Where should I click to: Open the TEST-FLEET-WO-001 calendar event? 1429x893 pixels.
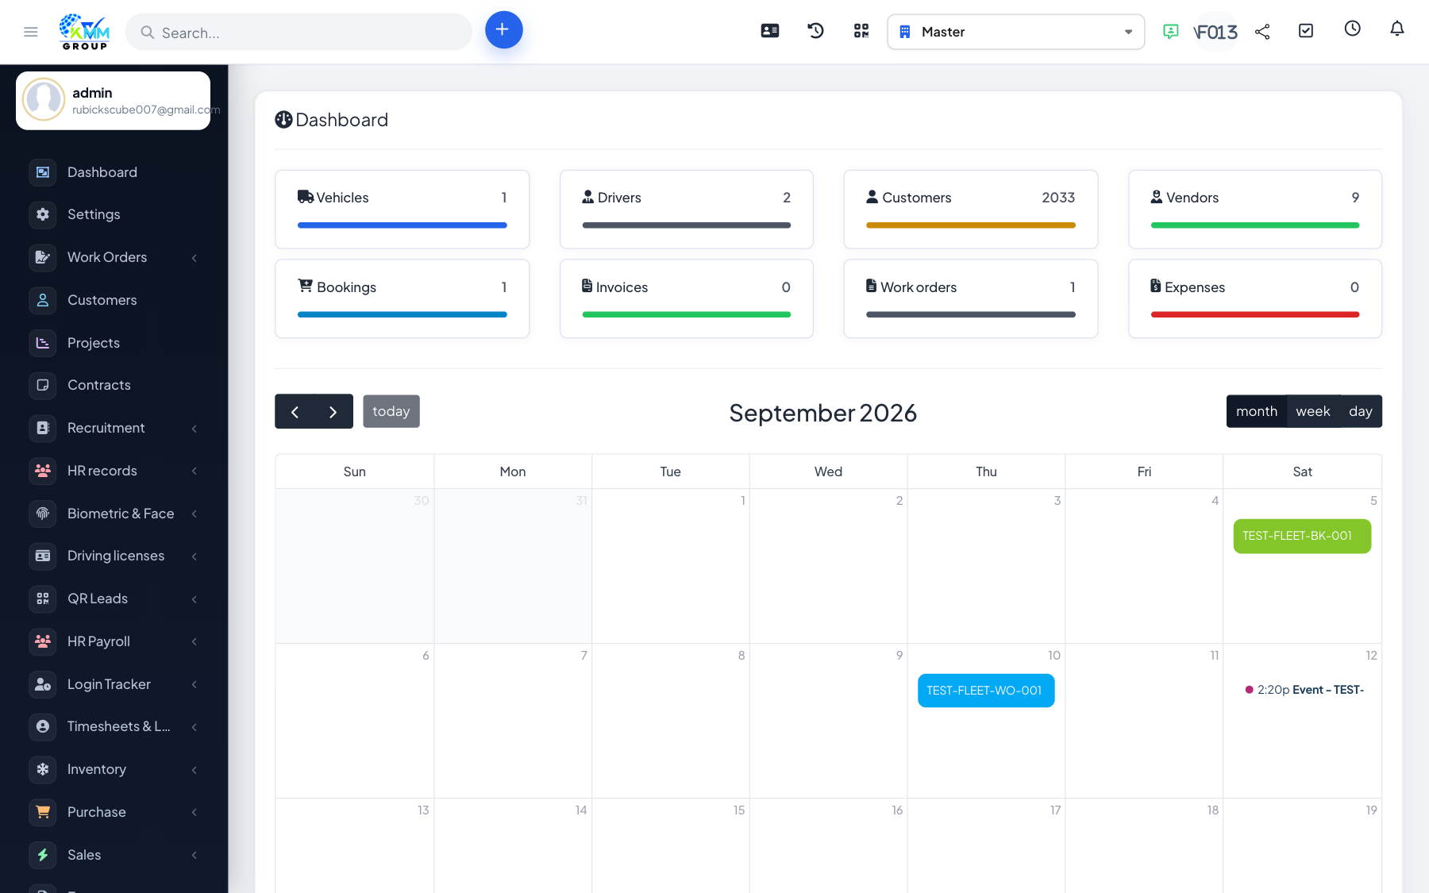pos(986,691)
